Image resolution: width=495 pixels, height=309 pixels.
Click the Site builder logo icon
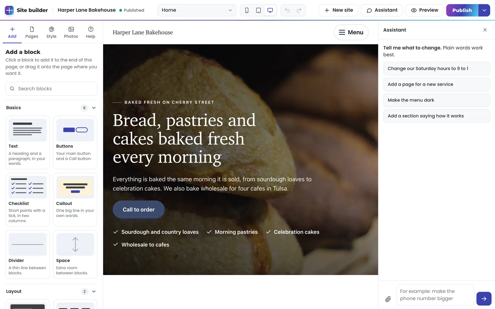9,10
